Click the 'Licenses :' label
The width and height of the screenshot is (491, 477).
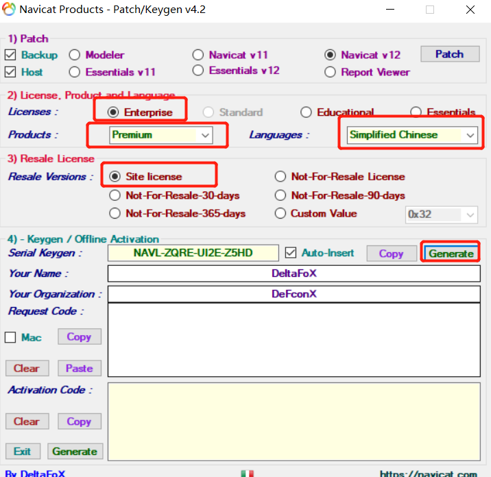[x=33, y=112]
